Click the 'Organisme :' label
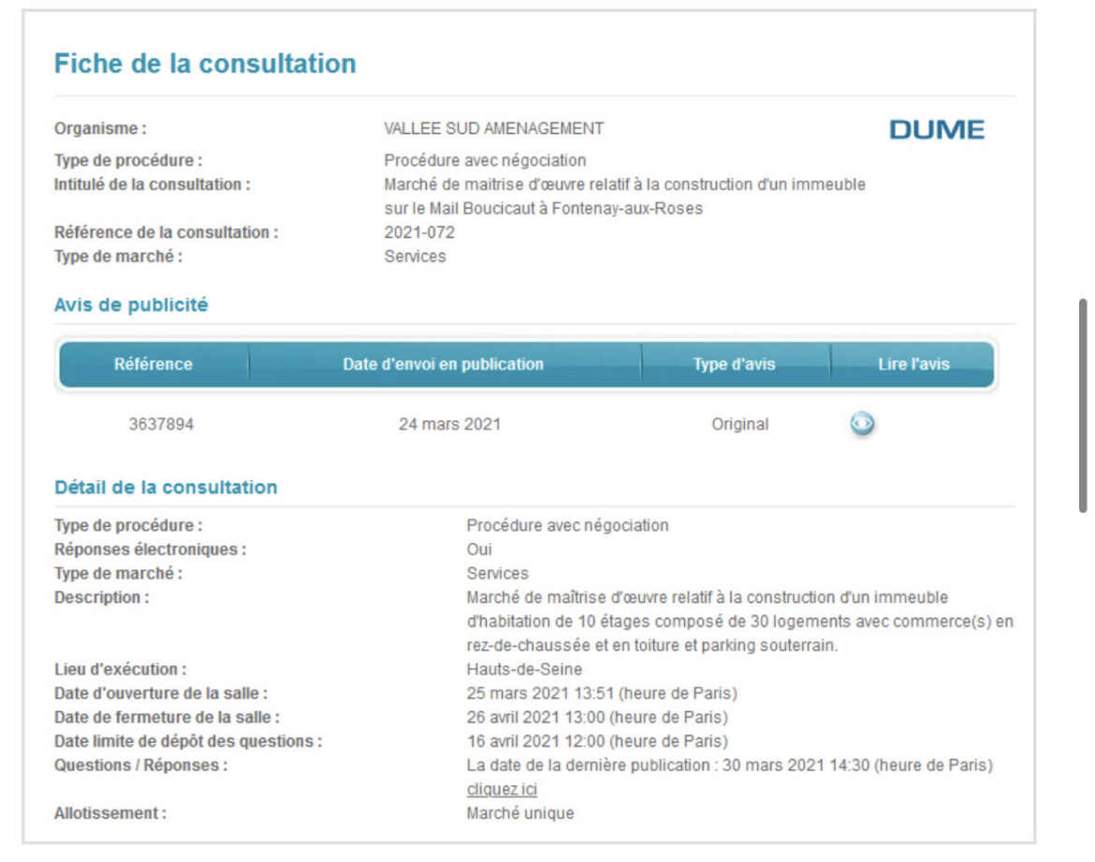1095x862 pixels. [100, 128]
